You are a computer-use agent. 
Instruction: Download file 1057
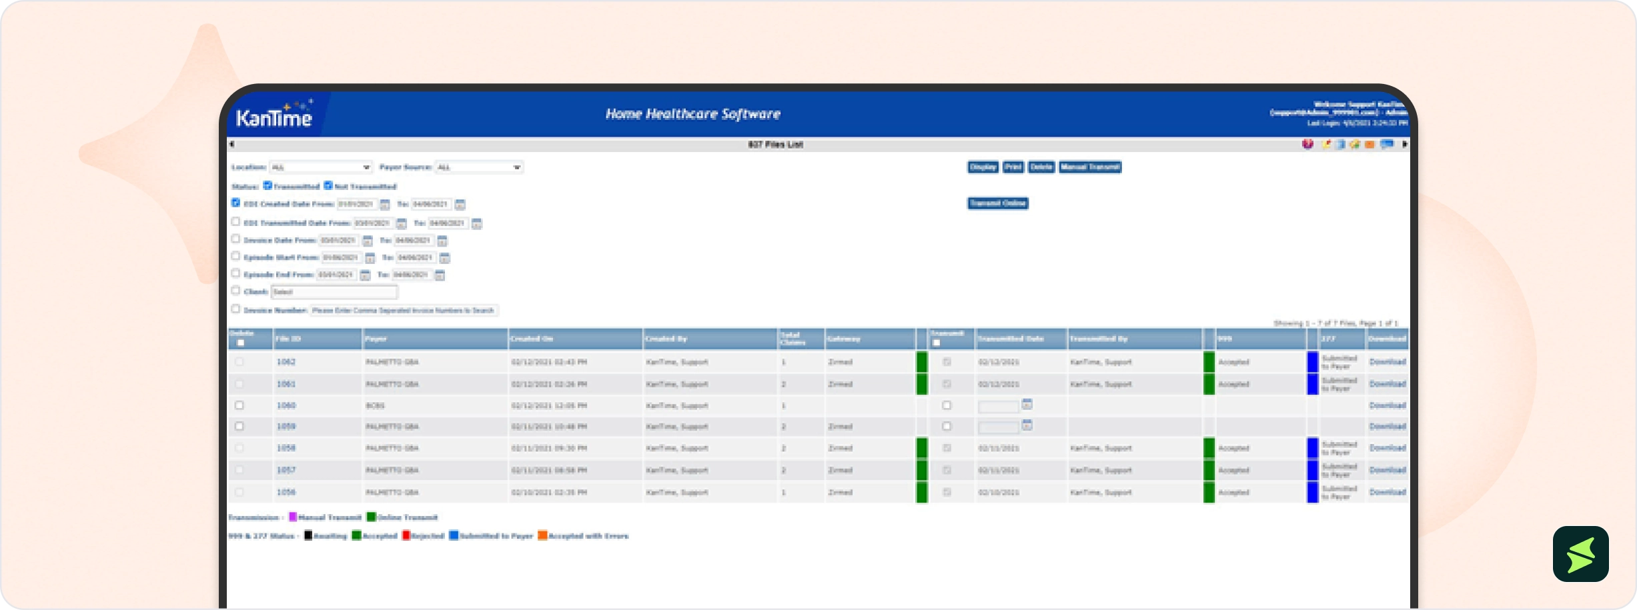point(1388,470)
